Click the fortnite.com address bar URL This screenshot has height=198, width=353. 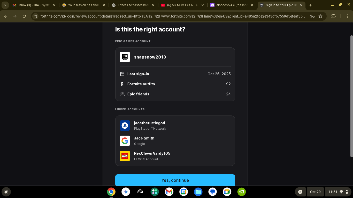(173, 16)
